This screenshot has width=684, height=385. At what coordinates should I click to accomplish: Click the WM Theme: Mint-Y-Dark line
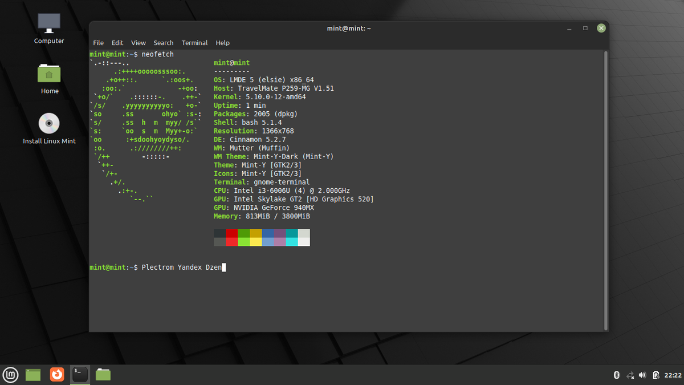pos(274,157)
